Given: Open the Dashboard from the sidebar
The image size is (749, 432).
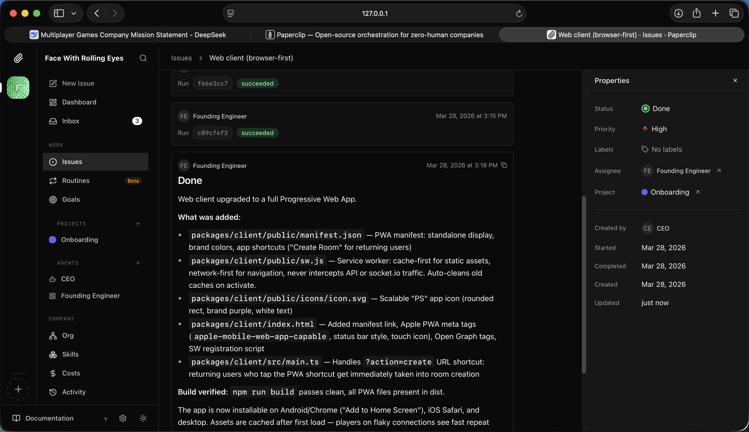Looking at the screenshot, I should [x=79, y=102].
